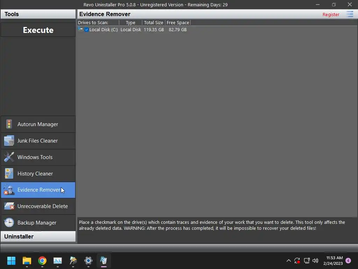Click the Tools section header

[38, 14]
